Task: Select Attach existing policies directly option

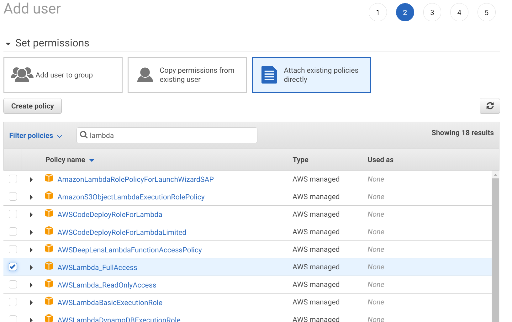Action: point(311,75)
